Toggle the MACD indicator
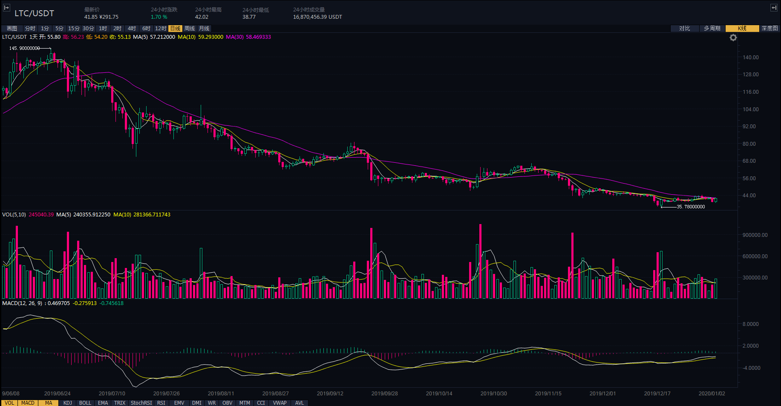This screenshot has height=406, width=781. (x=28, y=403)
